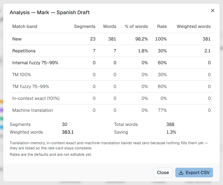
Task: Click the 'Rate' column header
Action: [x=162, y=27]
